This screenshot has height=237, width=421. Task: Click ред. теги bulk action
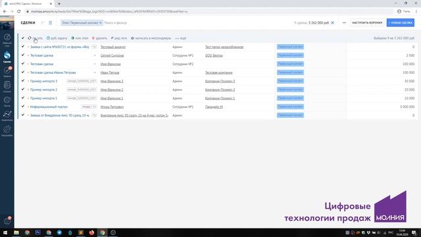click(119, 38)
